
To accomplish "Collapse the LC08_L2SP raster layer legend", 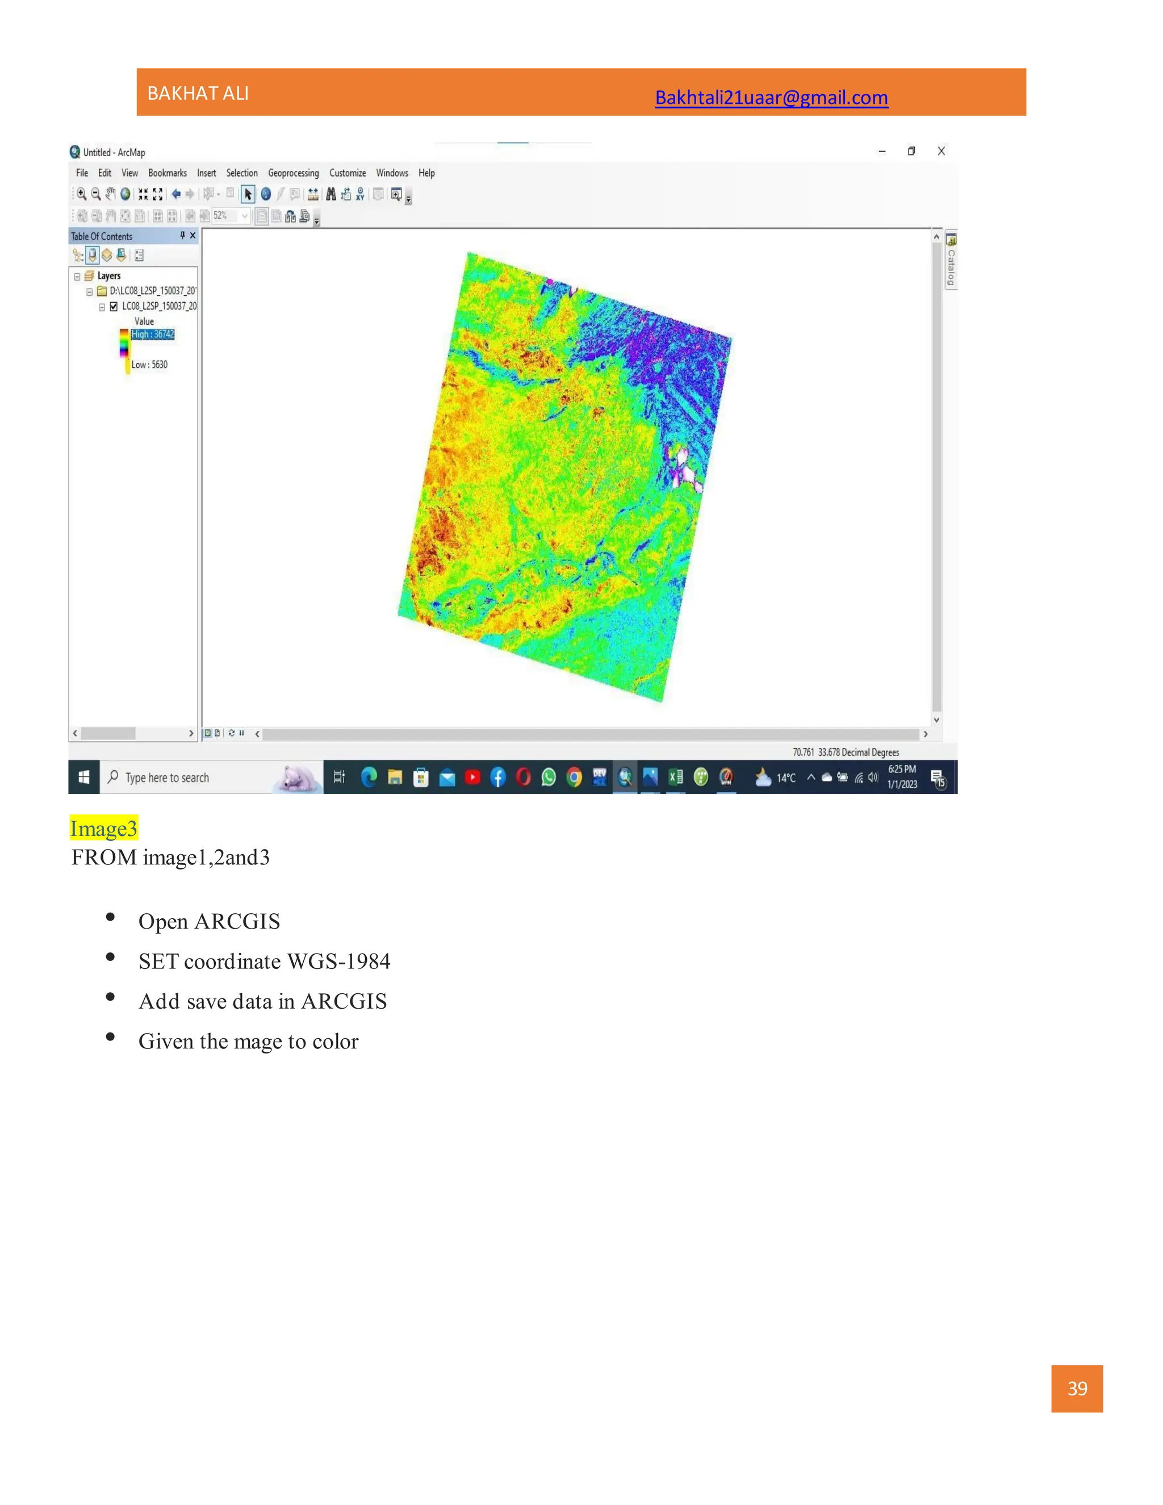I will [102, 307].
